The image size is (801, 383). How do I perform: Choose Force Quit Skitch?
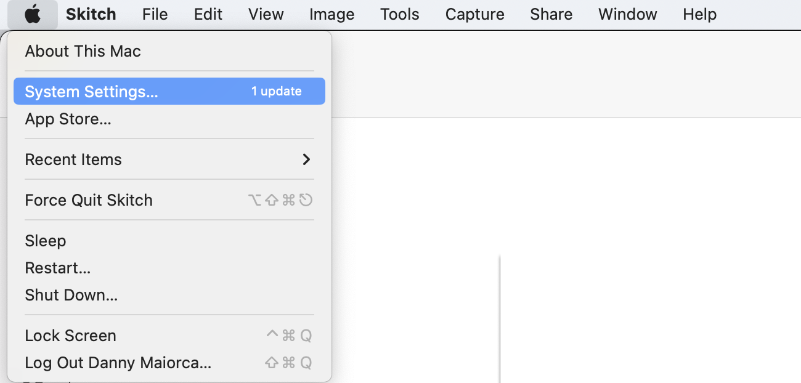169,200
